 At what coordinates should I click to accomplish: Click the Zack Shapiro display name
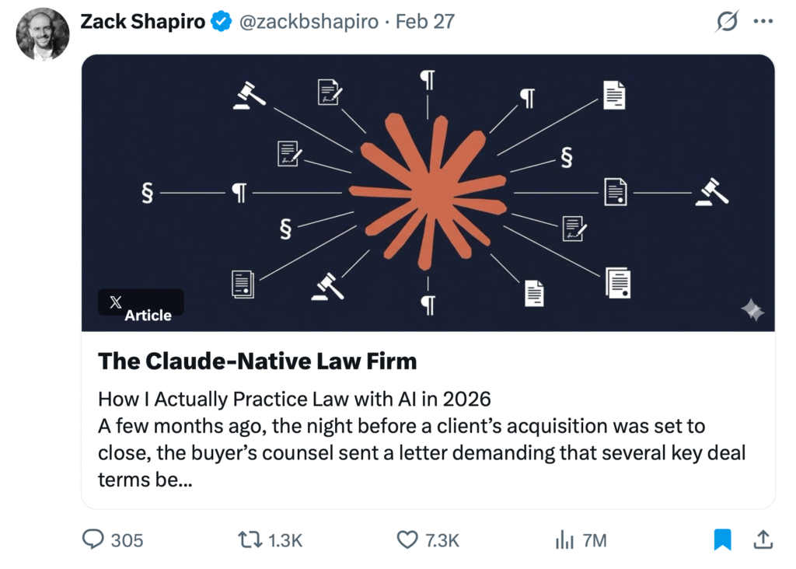142,22
